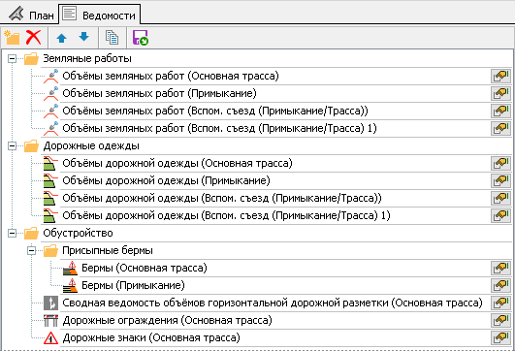
Task: Create a new folder with the toolbar icon
Action: click(x=12, y=38)
